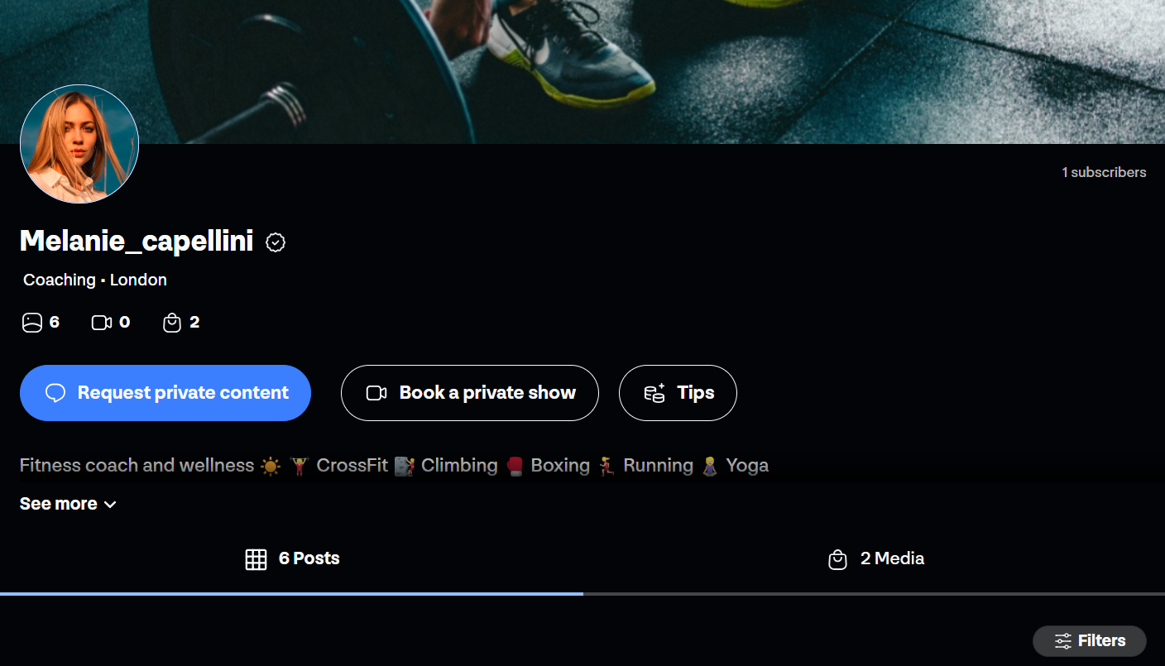Click the 1 subscribers label
Viewport: 1165px width, 666px height.
point(1104,172)
